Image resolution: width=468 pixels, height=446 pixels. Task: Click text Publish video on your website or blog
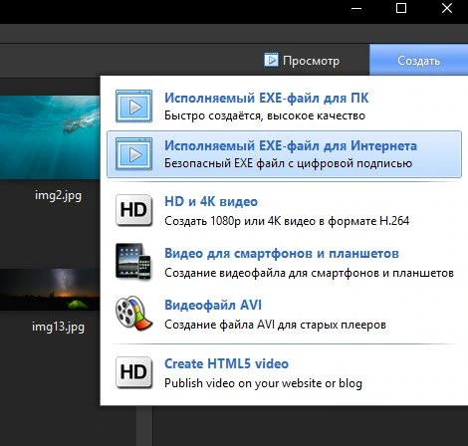(263, 383)
